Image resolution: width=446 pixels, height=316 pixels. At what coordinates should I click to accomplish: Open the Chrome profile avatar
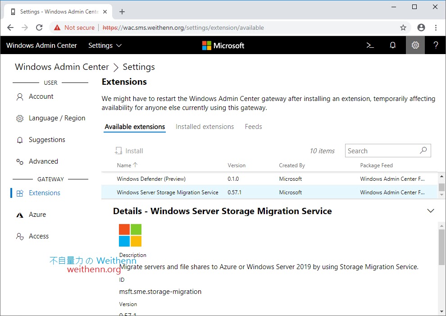421,27
